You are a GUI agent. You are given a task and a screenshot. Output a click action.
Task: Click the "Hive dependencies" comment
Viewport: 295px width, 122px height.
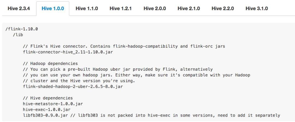48,98
